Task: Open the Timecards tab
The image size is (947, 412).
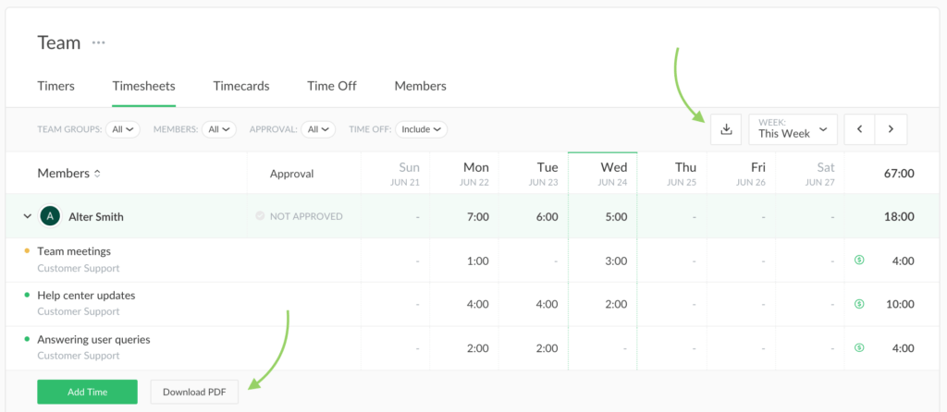Action: 241,86
